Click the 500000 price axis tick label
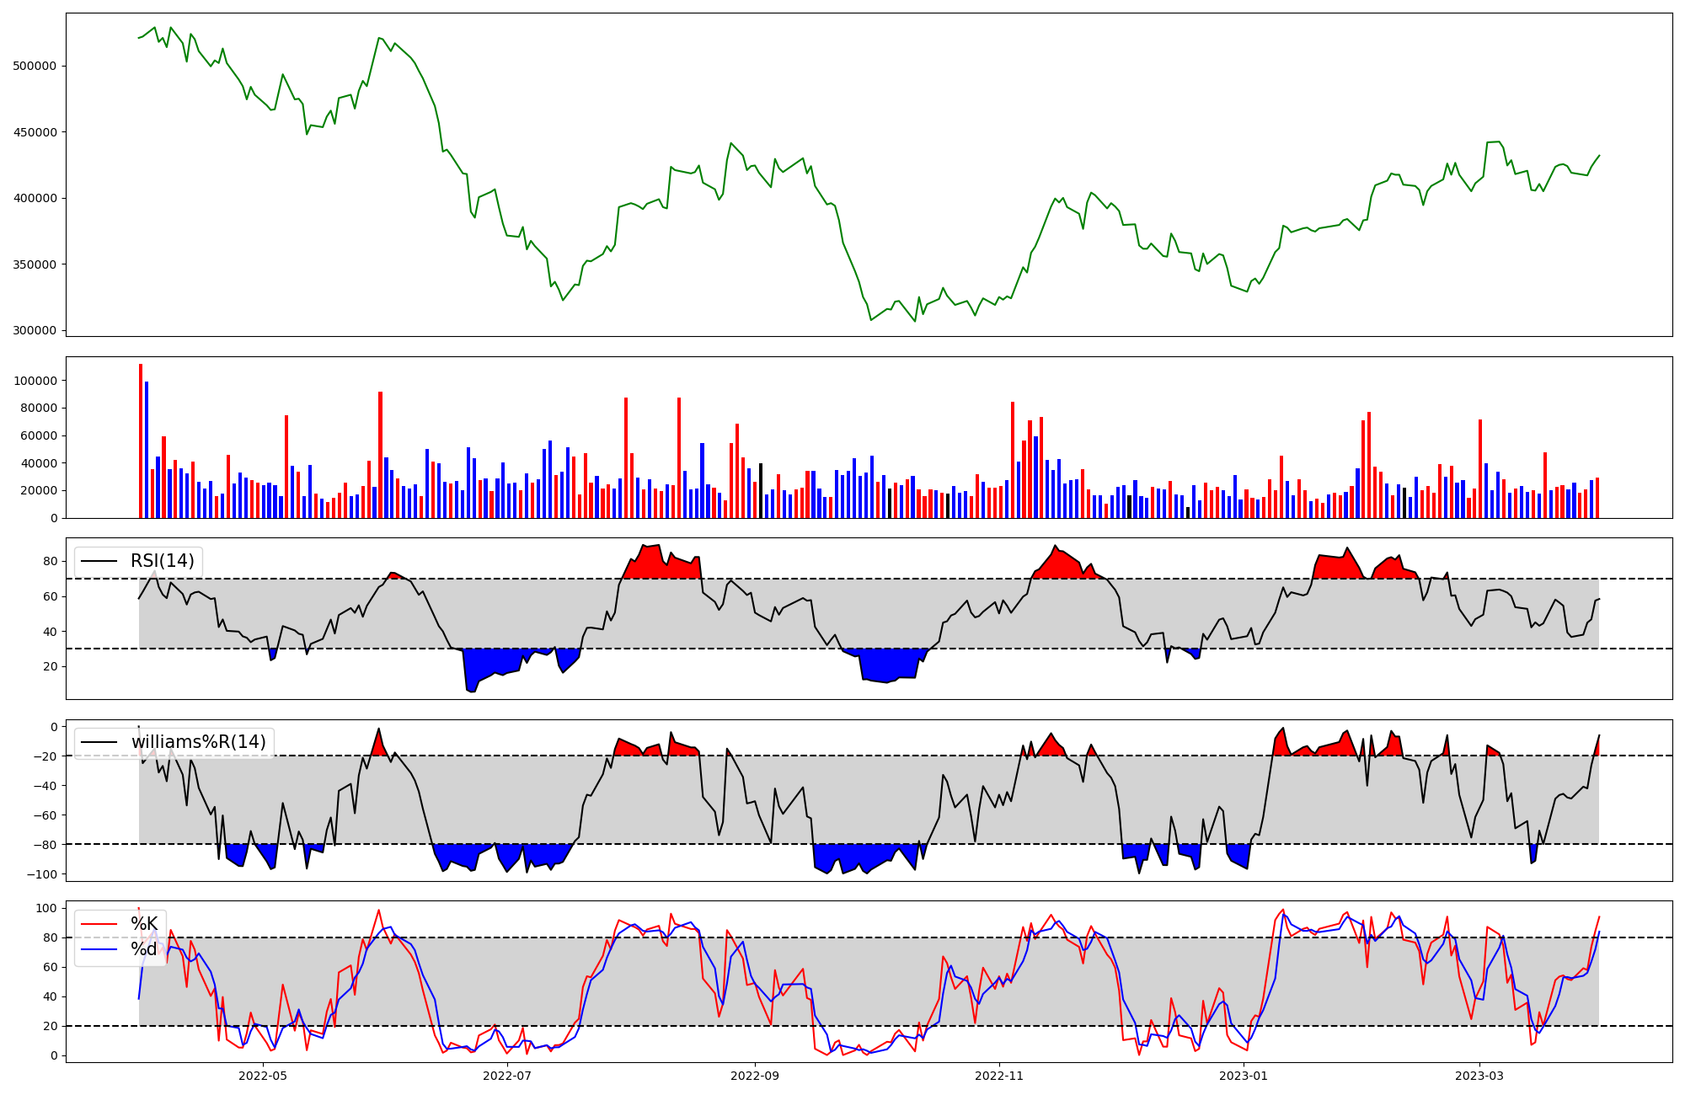 point(35,66)
